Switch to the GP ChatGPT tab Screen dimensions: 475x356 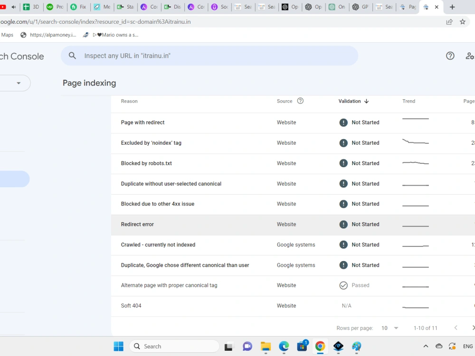click(x=361, y=7)
